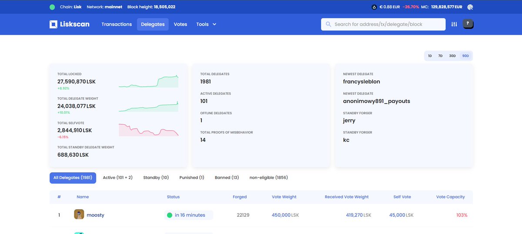Sort by the Vote Weight column header
522x234 pixels.
point(284,197)
